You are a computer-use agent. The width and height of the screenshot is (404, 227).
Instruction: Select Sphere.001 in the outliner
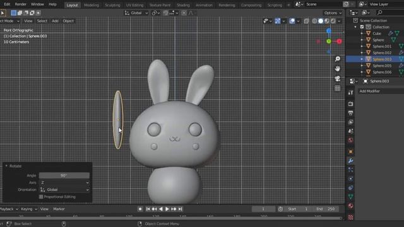click(x=382, y=46)
